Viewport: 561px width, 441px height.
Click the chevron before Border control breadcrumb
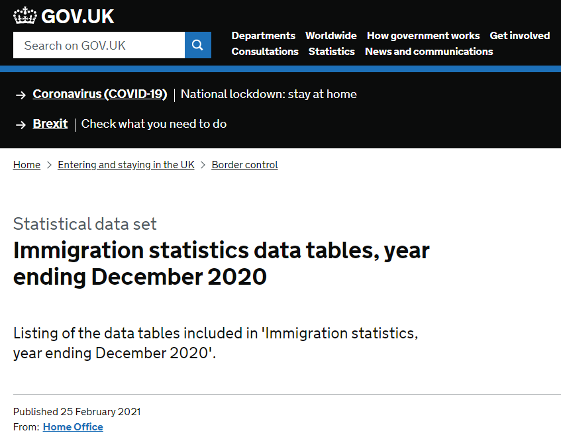(x=203, y=165)
